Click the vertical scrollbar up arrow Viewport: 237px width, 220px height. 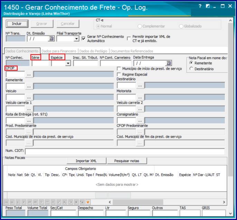point(230,20)
